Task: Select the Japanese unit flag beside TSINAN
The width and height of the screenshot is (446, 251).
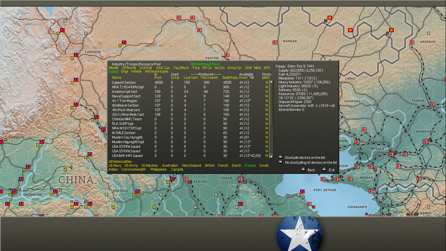Action: click(241, 180)
